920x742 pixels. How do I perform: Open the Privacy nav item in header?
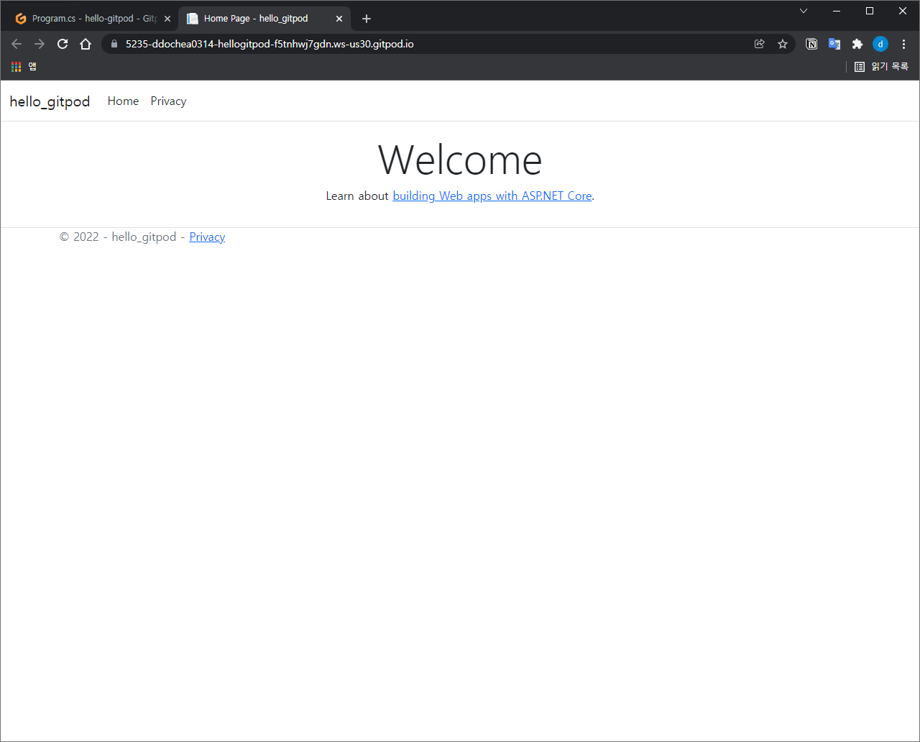pyautogui.click(x=168, y=101)
